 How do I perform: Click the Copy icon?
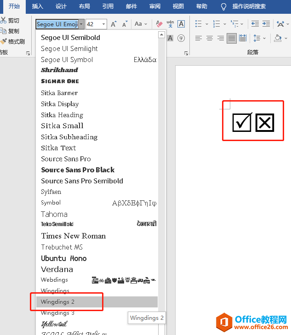pyautogui.click(x=3, y=31)
